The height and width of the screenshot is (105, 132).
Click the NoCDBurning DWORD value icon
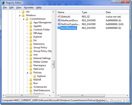pyautogui.click(x=59, y=28)
